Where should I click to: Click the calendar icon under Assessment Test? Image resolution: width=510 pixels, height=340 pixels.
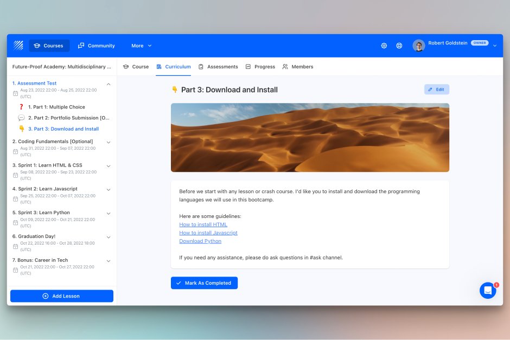(15, 93)
